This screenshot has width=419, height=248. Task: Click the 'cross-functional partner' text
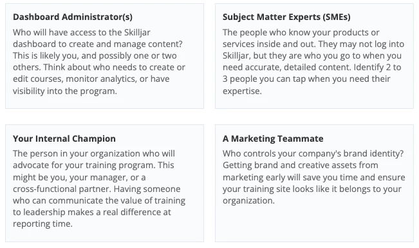click(x=62, y=189)
